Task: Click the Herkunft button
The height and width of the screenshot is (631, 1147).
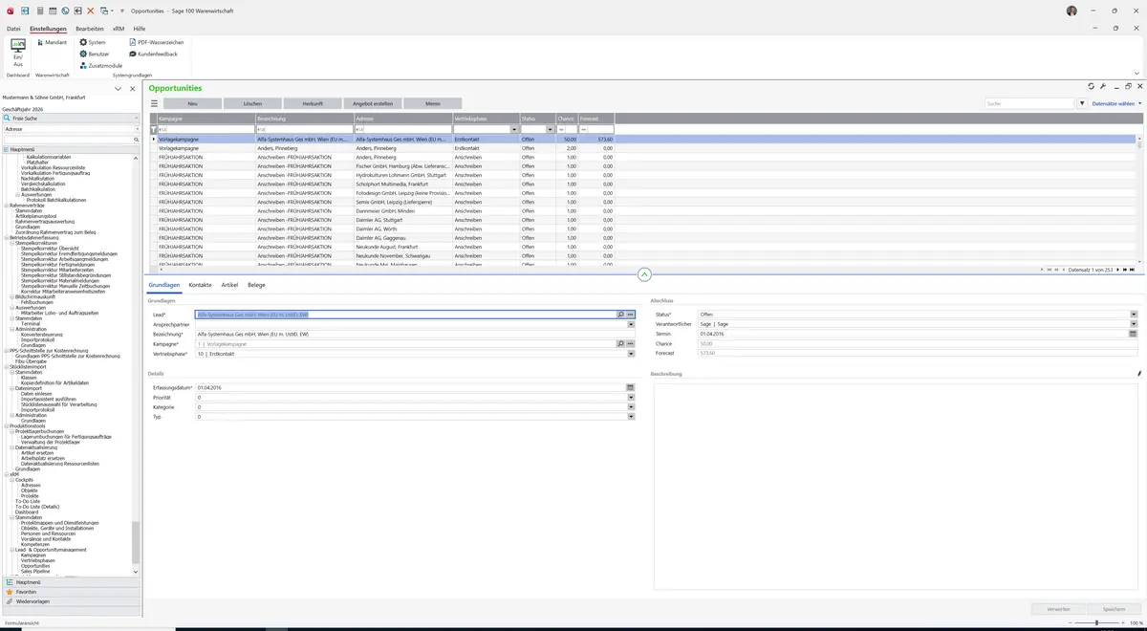Action: pyautogui.click(x=313, y=103)
